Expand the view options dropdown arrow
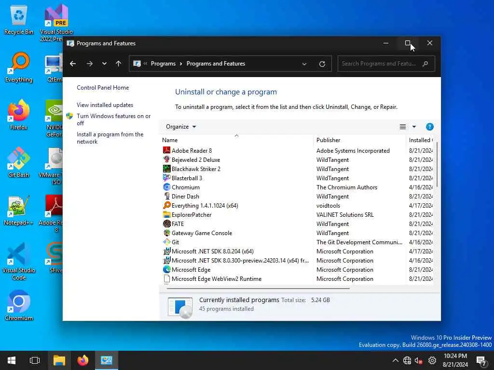494x370 pixels. [x=414, y=127]
